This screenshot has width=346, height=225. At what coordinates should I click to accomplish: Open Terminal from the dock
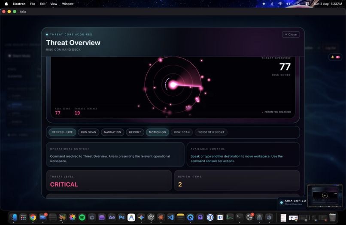coord(240,218)
